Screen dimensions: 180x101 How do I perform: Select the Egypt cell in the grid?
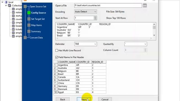66,92
